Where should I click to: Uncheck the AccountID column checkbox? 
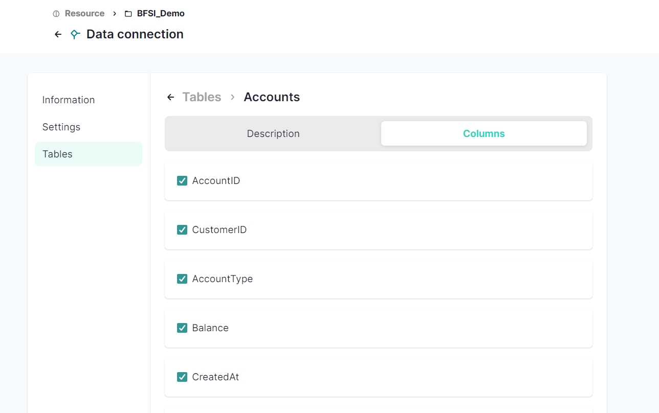coord(182,180)
